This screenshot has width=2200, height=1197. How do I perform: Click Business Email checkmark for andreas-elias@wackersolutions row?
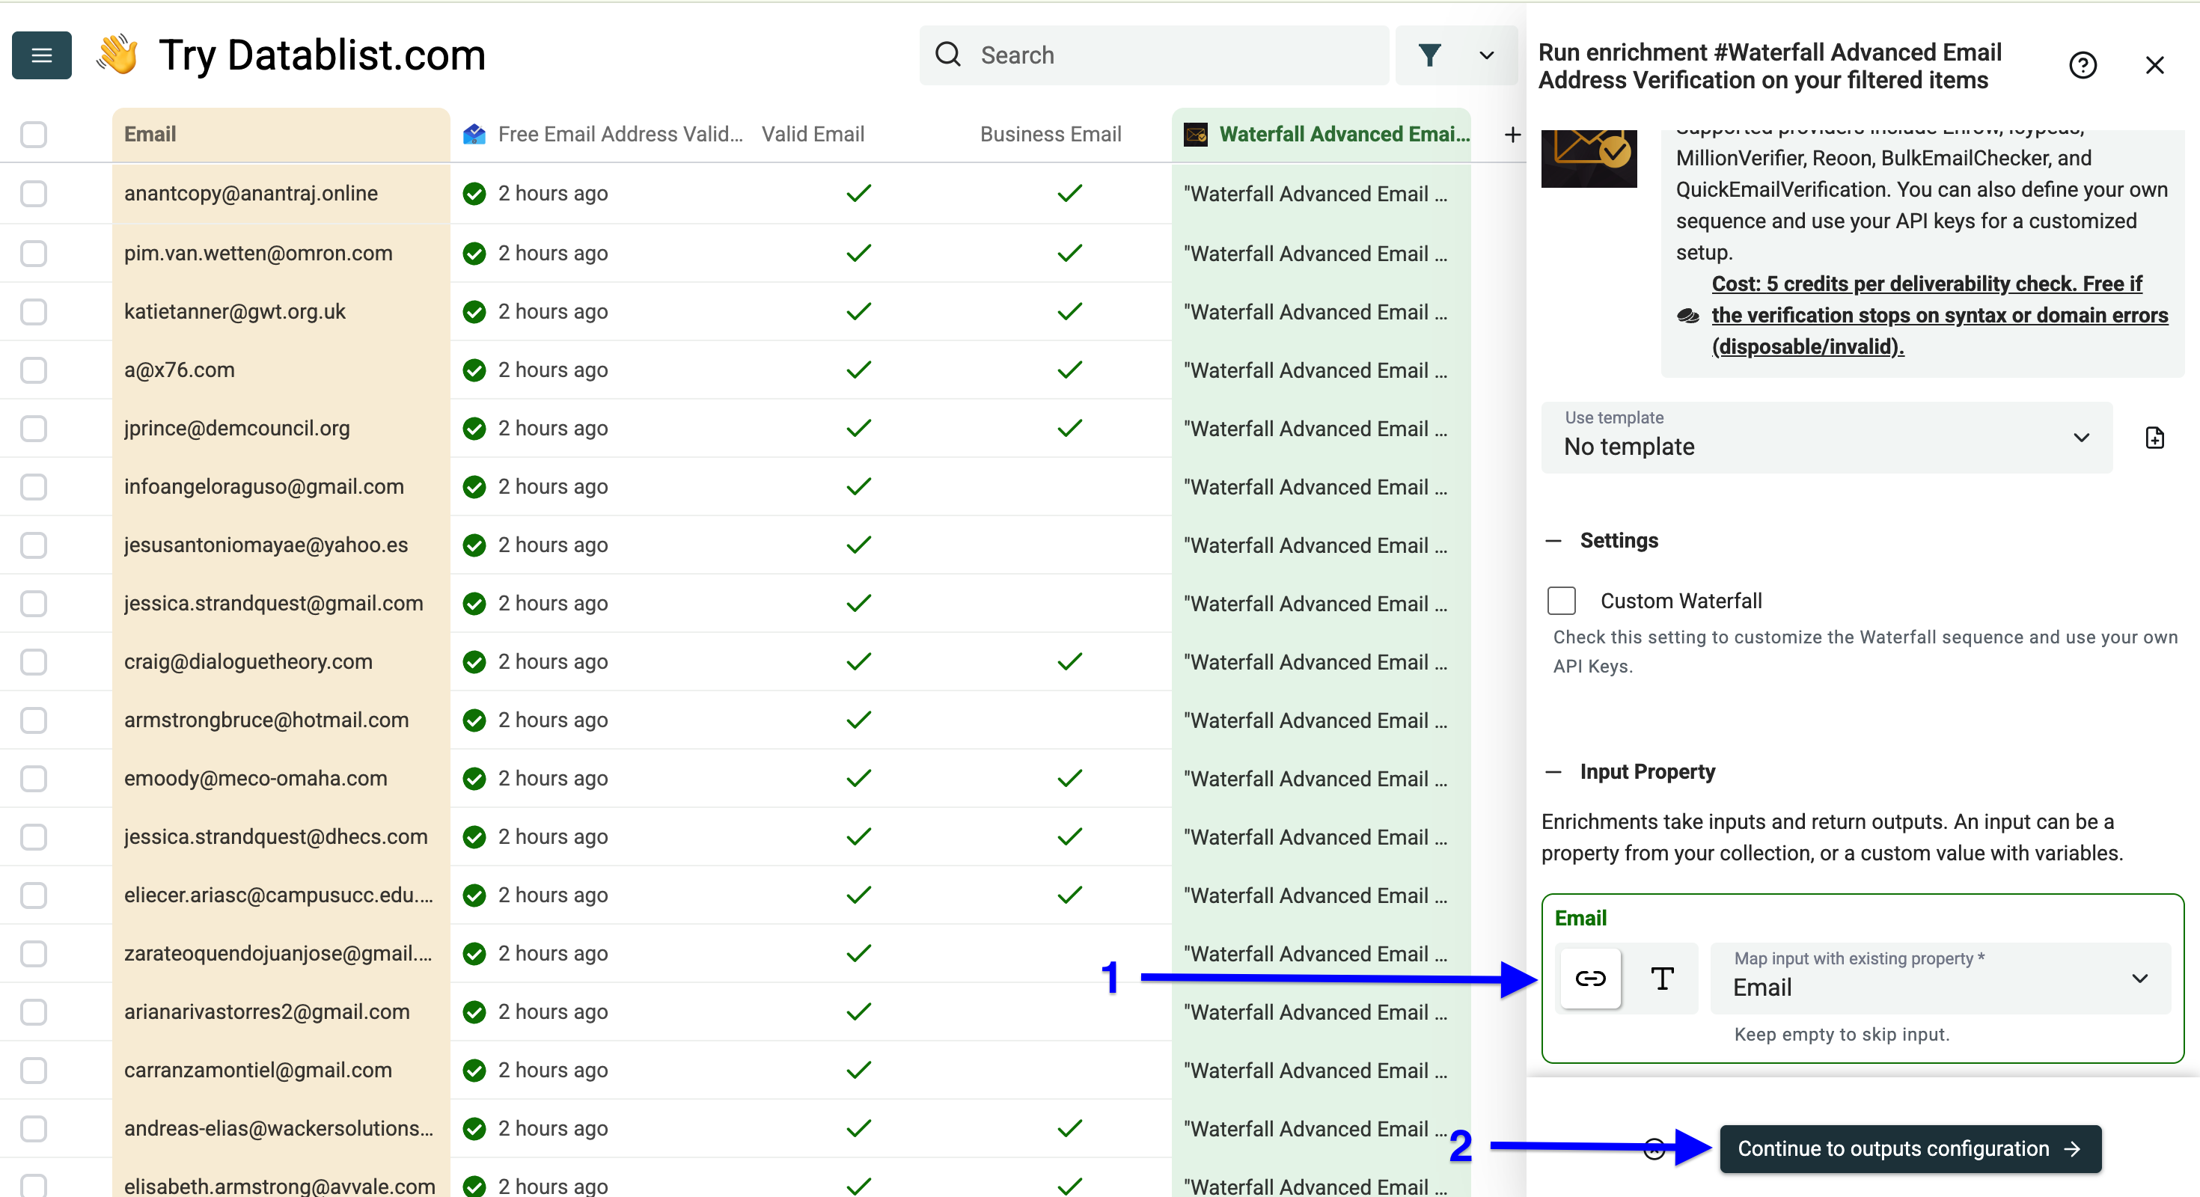click(x=1069, y=1129)
